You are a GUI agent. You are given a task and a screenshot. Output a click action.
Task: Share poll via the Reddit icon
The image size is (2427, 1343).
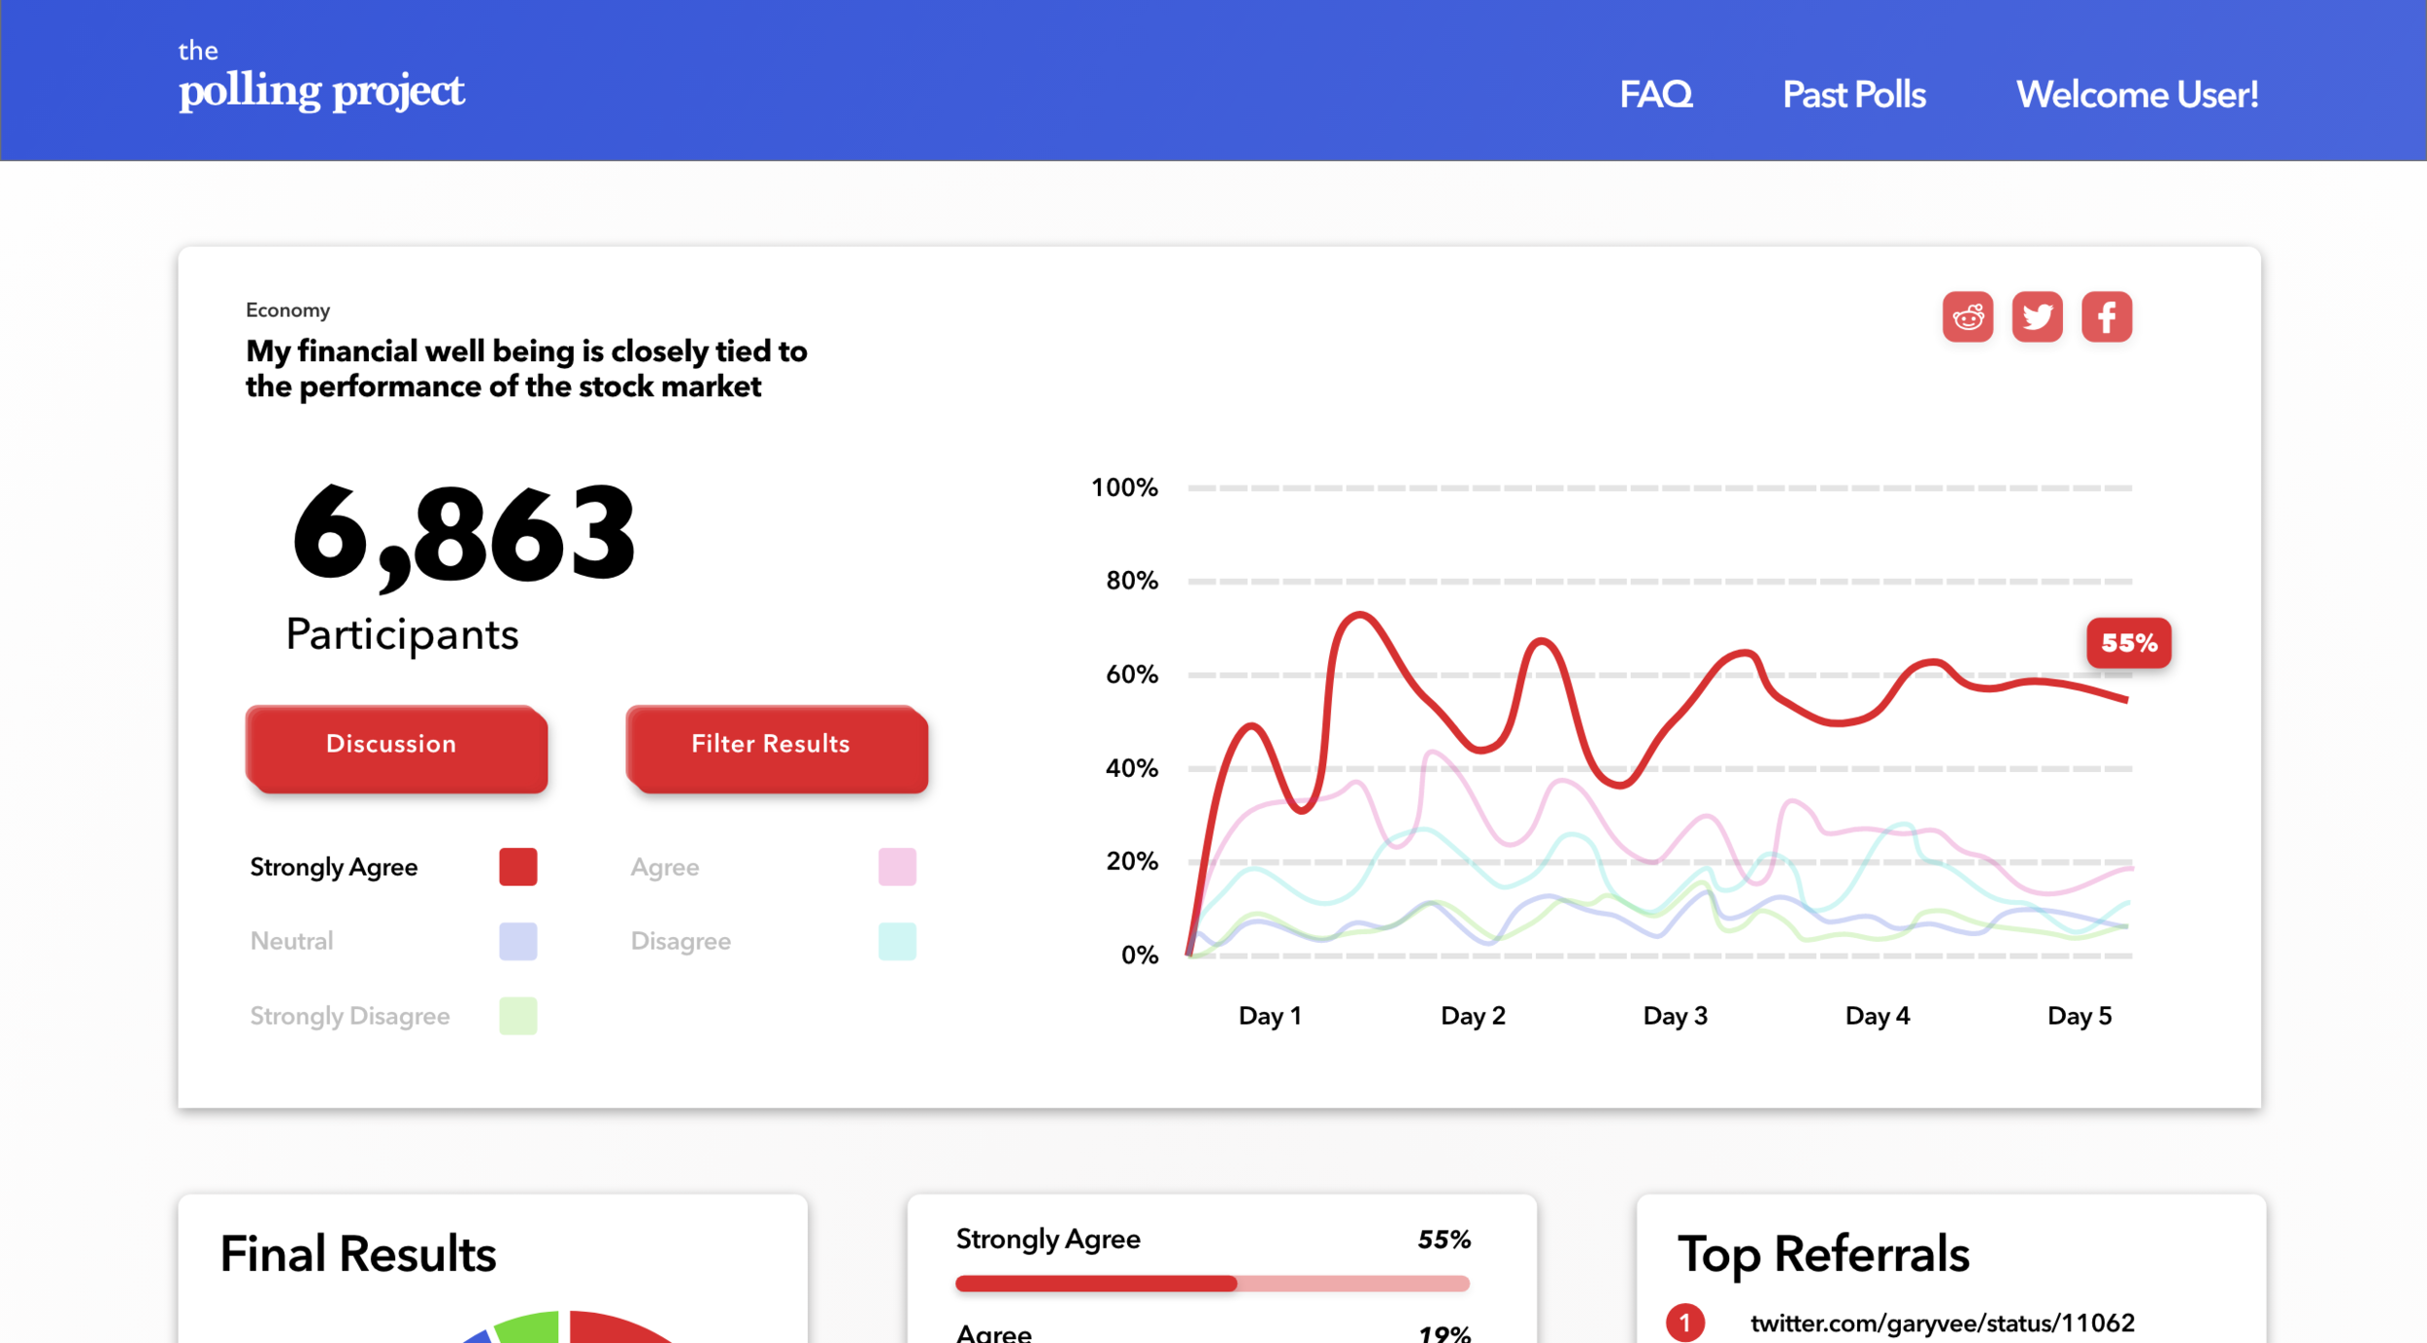[1967, 317]
